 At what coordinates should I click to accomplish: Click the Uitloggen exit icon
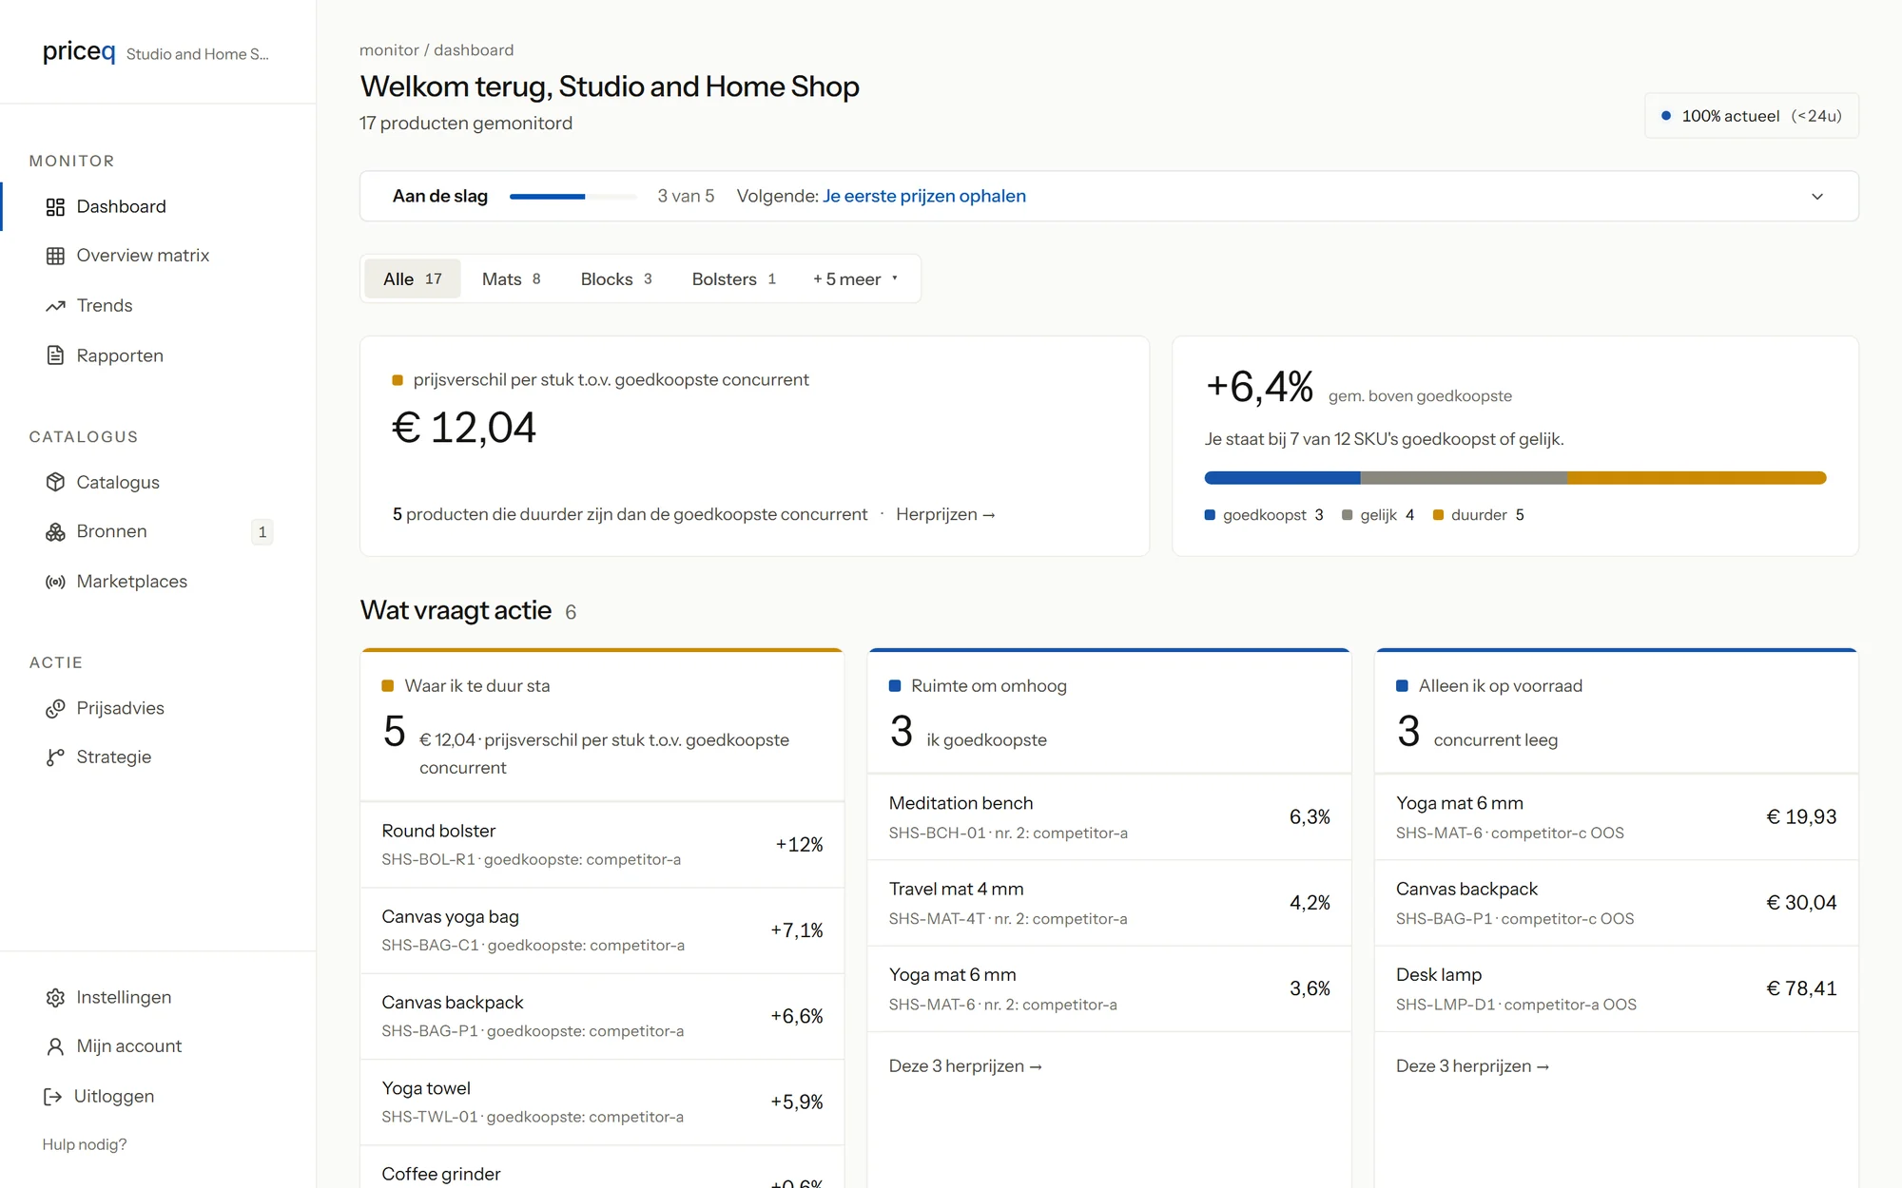click(53, 1097)
